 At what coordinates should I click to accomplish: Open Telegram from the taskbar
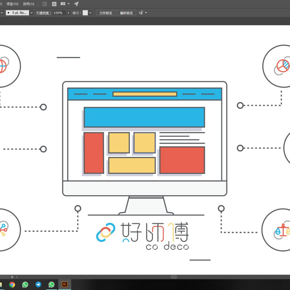(x=38, y=285)
